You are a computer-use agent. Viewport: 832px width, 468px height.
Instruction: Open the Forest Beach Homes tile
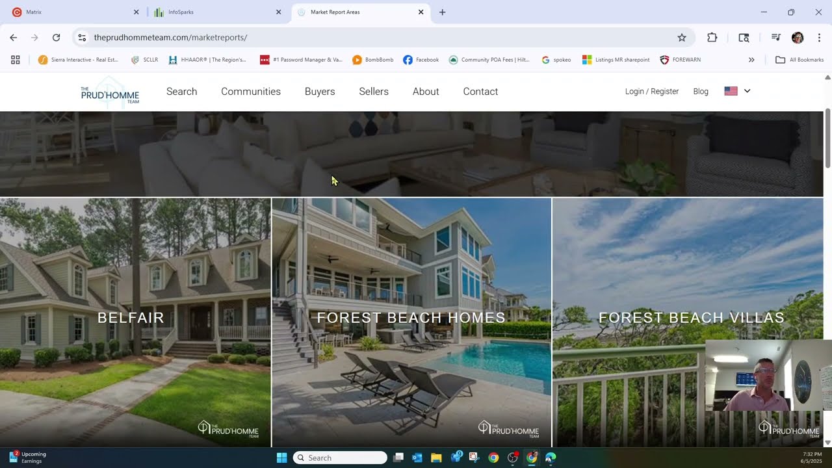411,322
